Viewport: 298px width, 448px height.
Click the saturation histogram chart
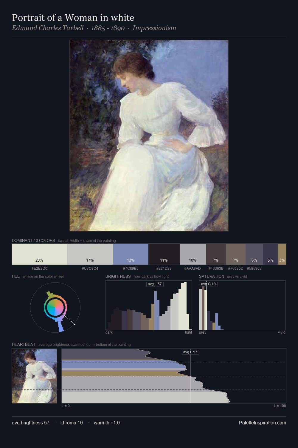(x=242, y=305)
